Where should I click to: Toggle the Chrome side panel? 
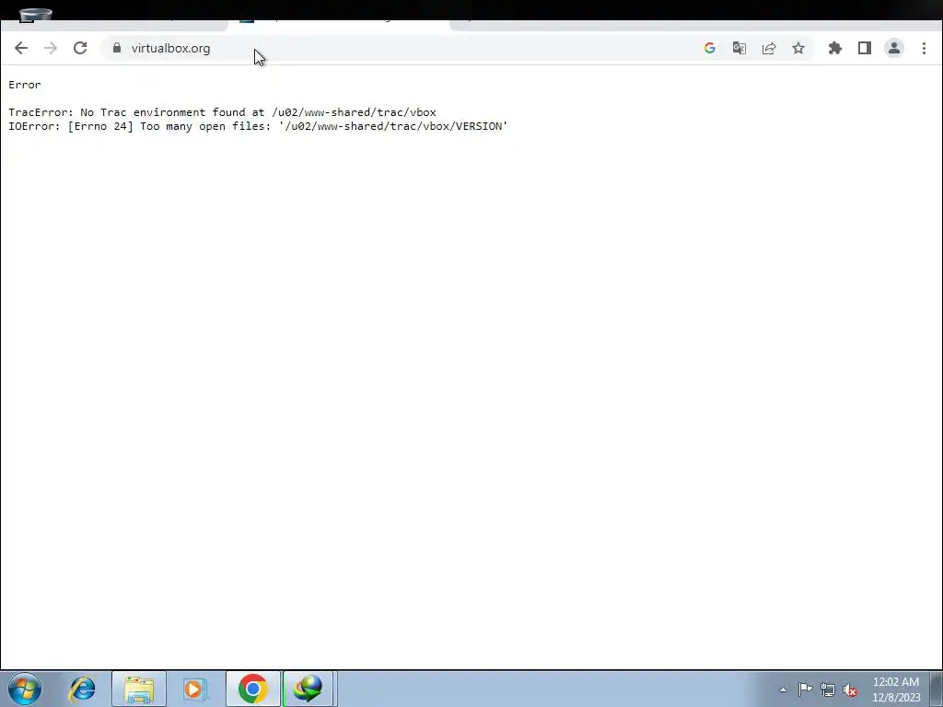point(864,48)
